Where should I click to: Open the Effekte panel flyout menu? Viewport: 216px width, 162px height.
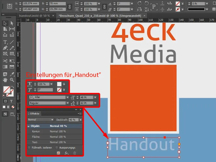point(80,113)
